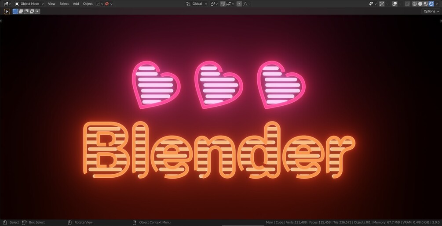Choose Invert Selection mode icon
The image size is (442, 226).
tap(32, 11)
